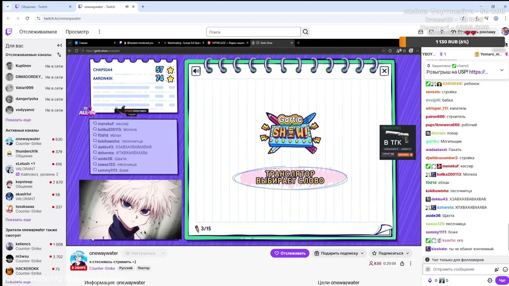The image size is (509, 286).
Task: Mute audio on onewaywater tab
Action: (x=127, y=6)
